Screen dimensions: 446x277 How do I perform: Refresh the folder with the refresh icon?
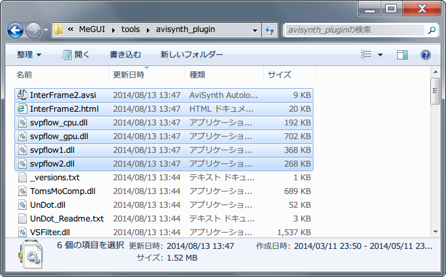pos(270,30)
